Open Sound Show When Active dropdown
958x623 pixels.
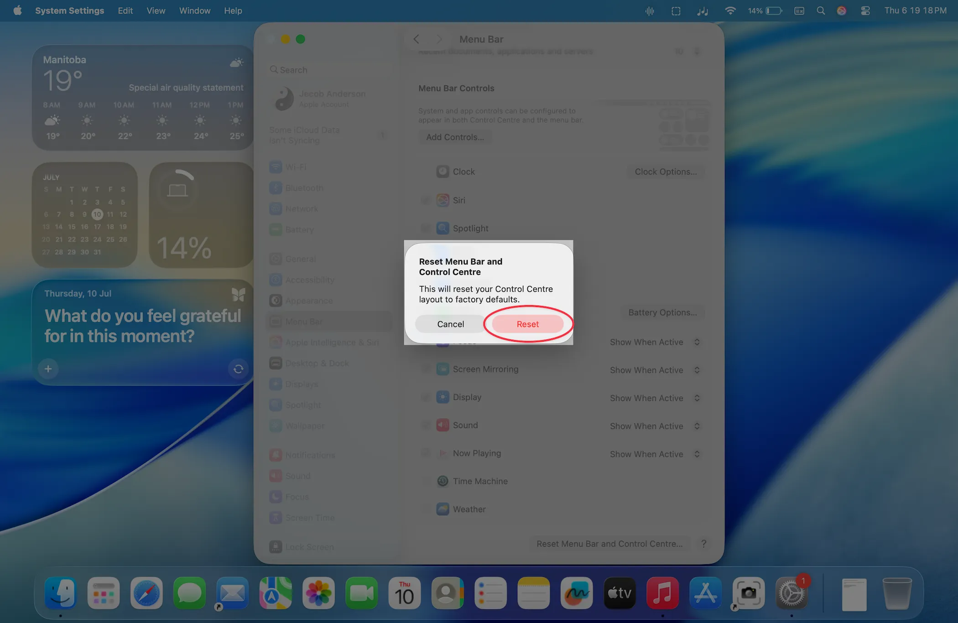pos(654,426)
